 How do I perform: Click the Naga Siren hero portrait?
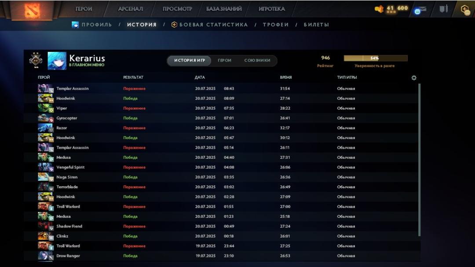[x=45, y=177]
